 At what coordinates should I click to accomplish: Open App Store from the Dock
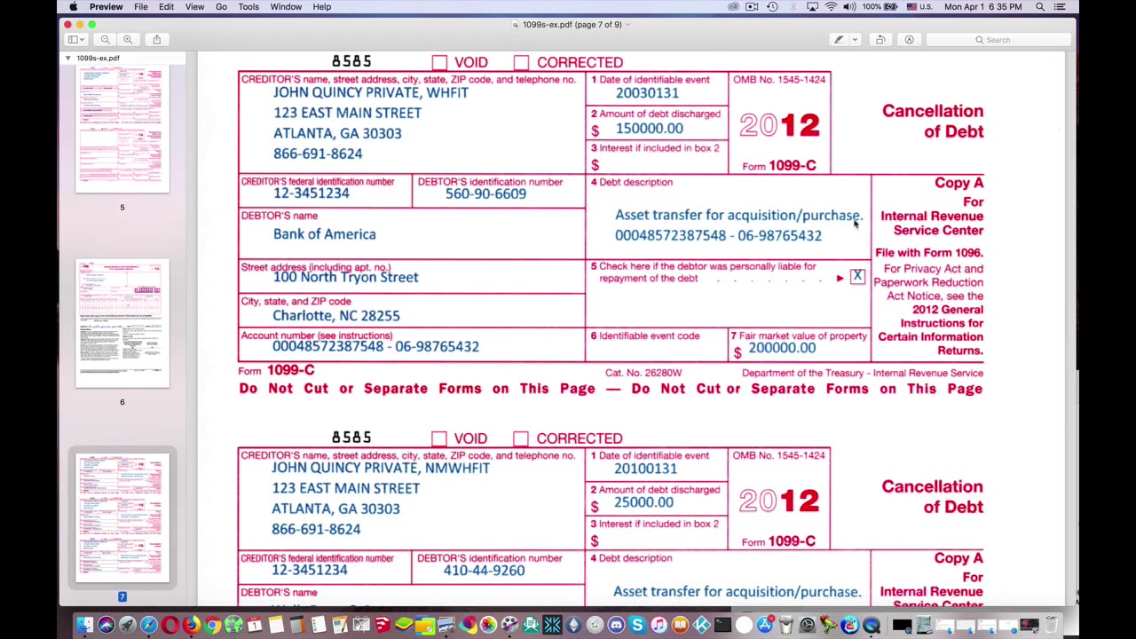[765, 626]
